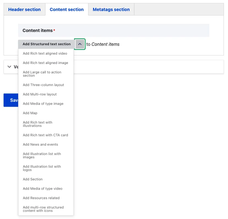Choose Add Rich text aligned video
Image resolution: width=228 pixels, height=219 pixels.
(x=45, y=54)
